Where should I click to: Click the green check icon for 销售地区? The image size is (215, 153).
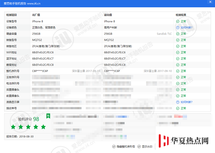coord(178,46)
